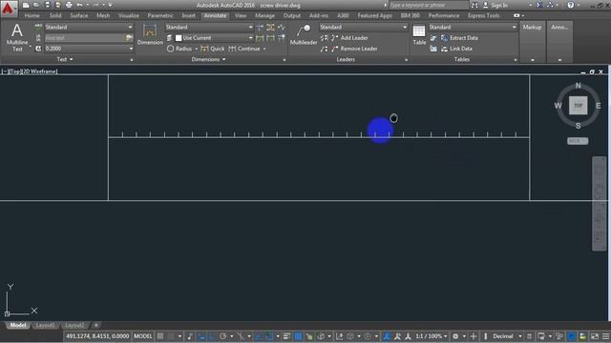611x343 pixels.
Task: Click the New file icon in the quick access toolbar
Action: pyautogui.click(x=26, y=5)
